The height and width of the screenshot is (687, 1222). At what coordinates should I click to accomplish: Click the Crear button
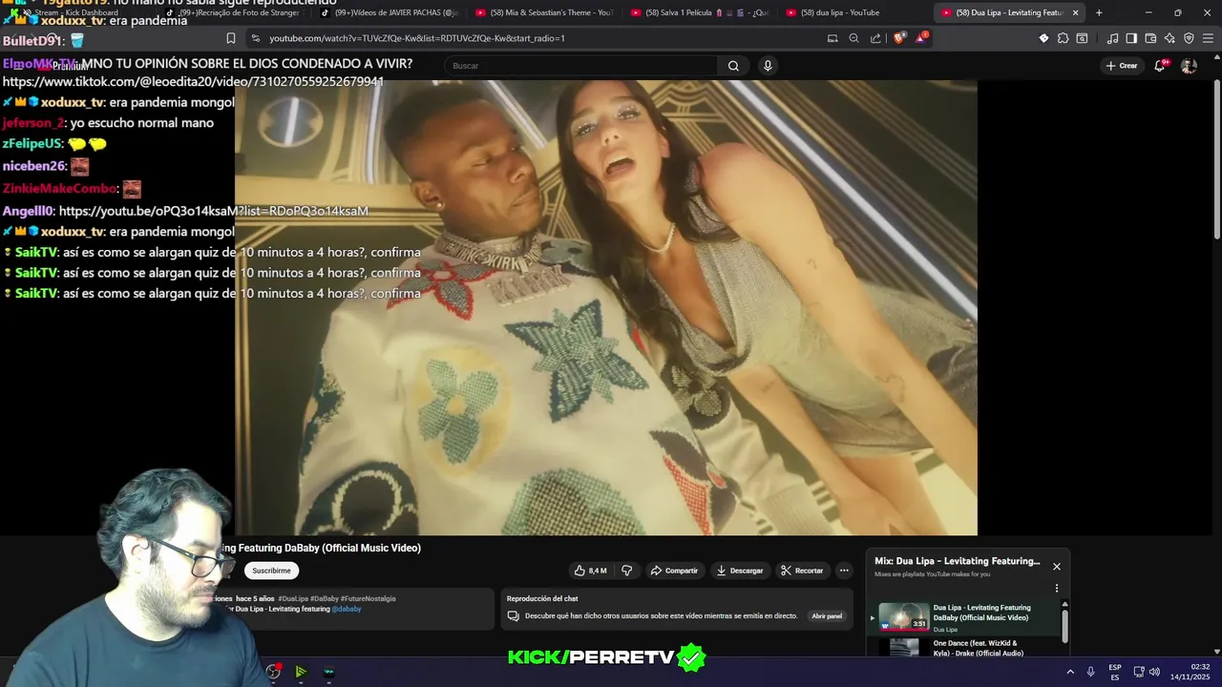click(1122, 66)
